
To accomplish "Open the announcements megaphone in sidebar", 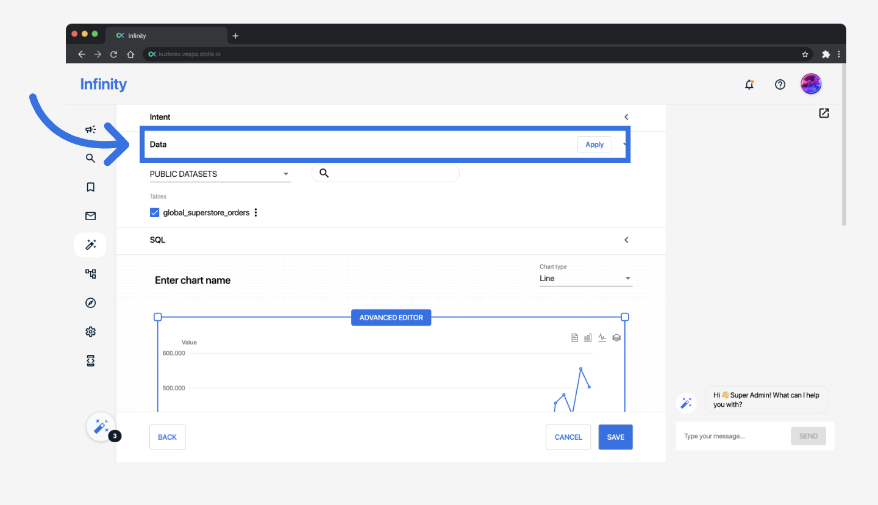I will (90, 129).
